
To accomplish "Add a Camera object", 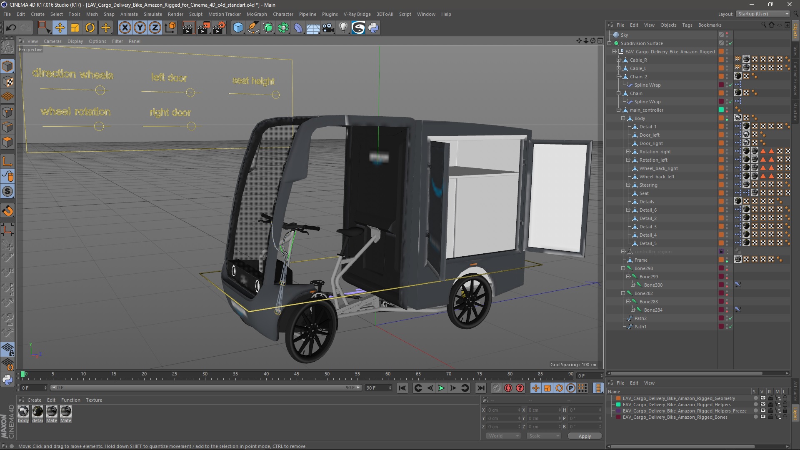I will pos(328,28).
